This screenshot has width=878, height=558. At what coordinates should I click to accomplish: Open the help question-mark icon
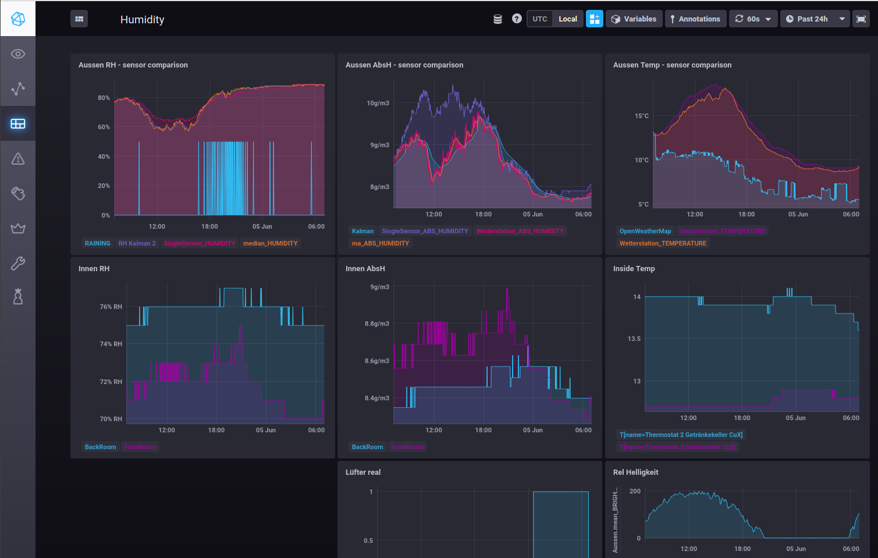(517, 18)
